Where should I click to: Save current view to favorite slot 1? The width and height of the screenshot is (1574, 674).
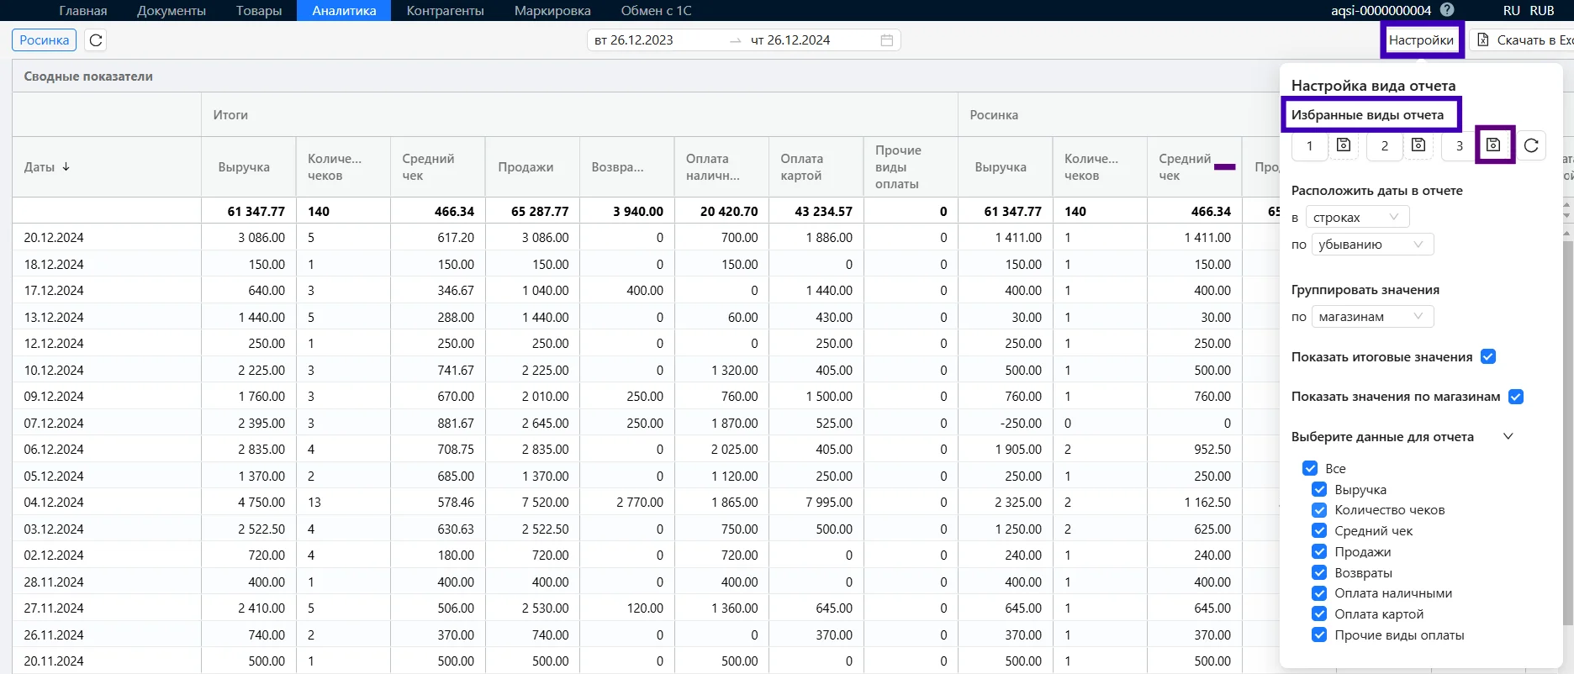[1344, 145]
